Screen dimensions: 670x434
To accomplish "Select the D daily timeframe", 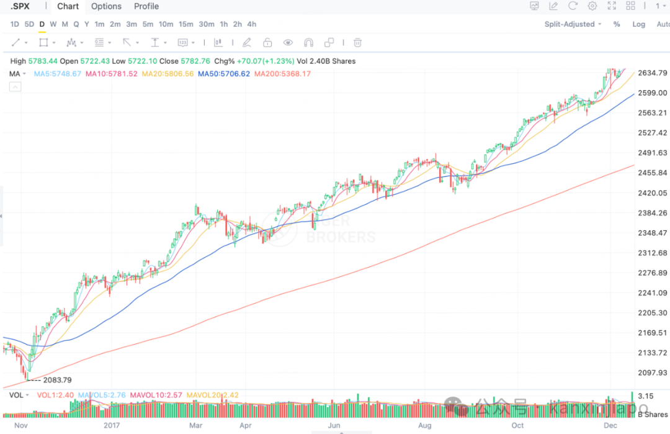I will pyautogui.click(x=42, y=24).
